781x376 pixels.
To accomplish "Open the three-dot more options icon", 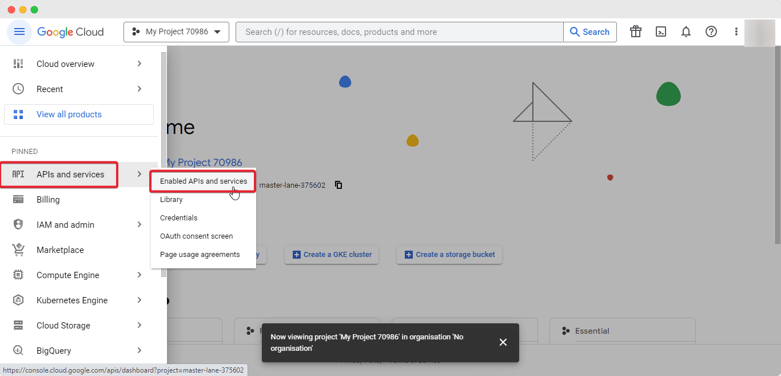I will (x=736, y=32).
